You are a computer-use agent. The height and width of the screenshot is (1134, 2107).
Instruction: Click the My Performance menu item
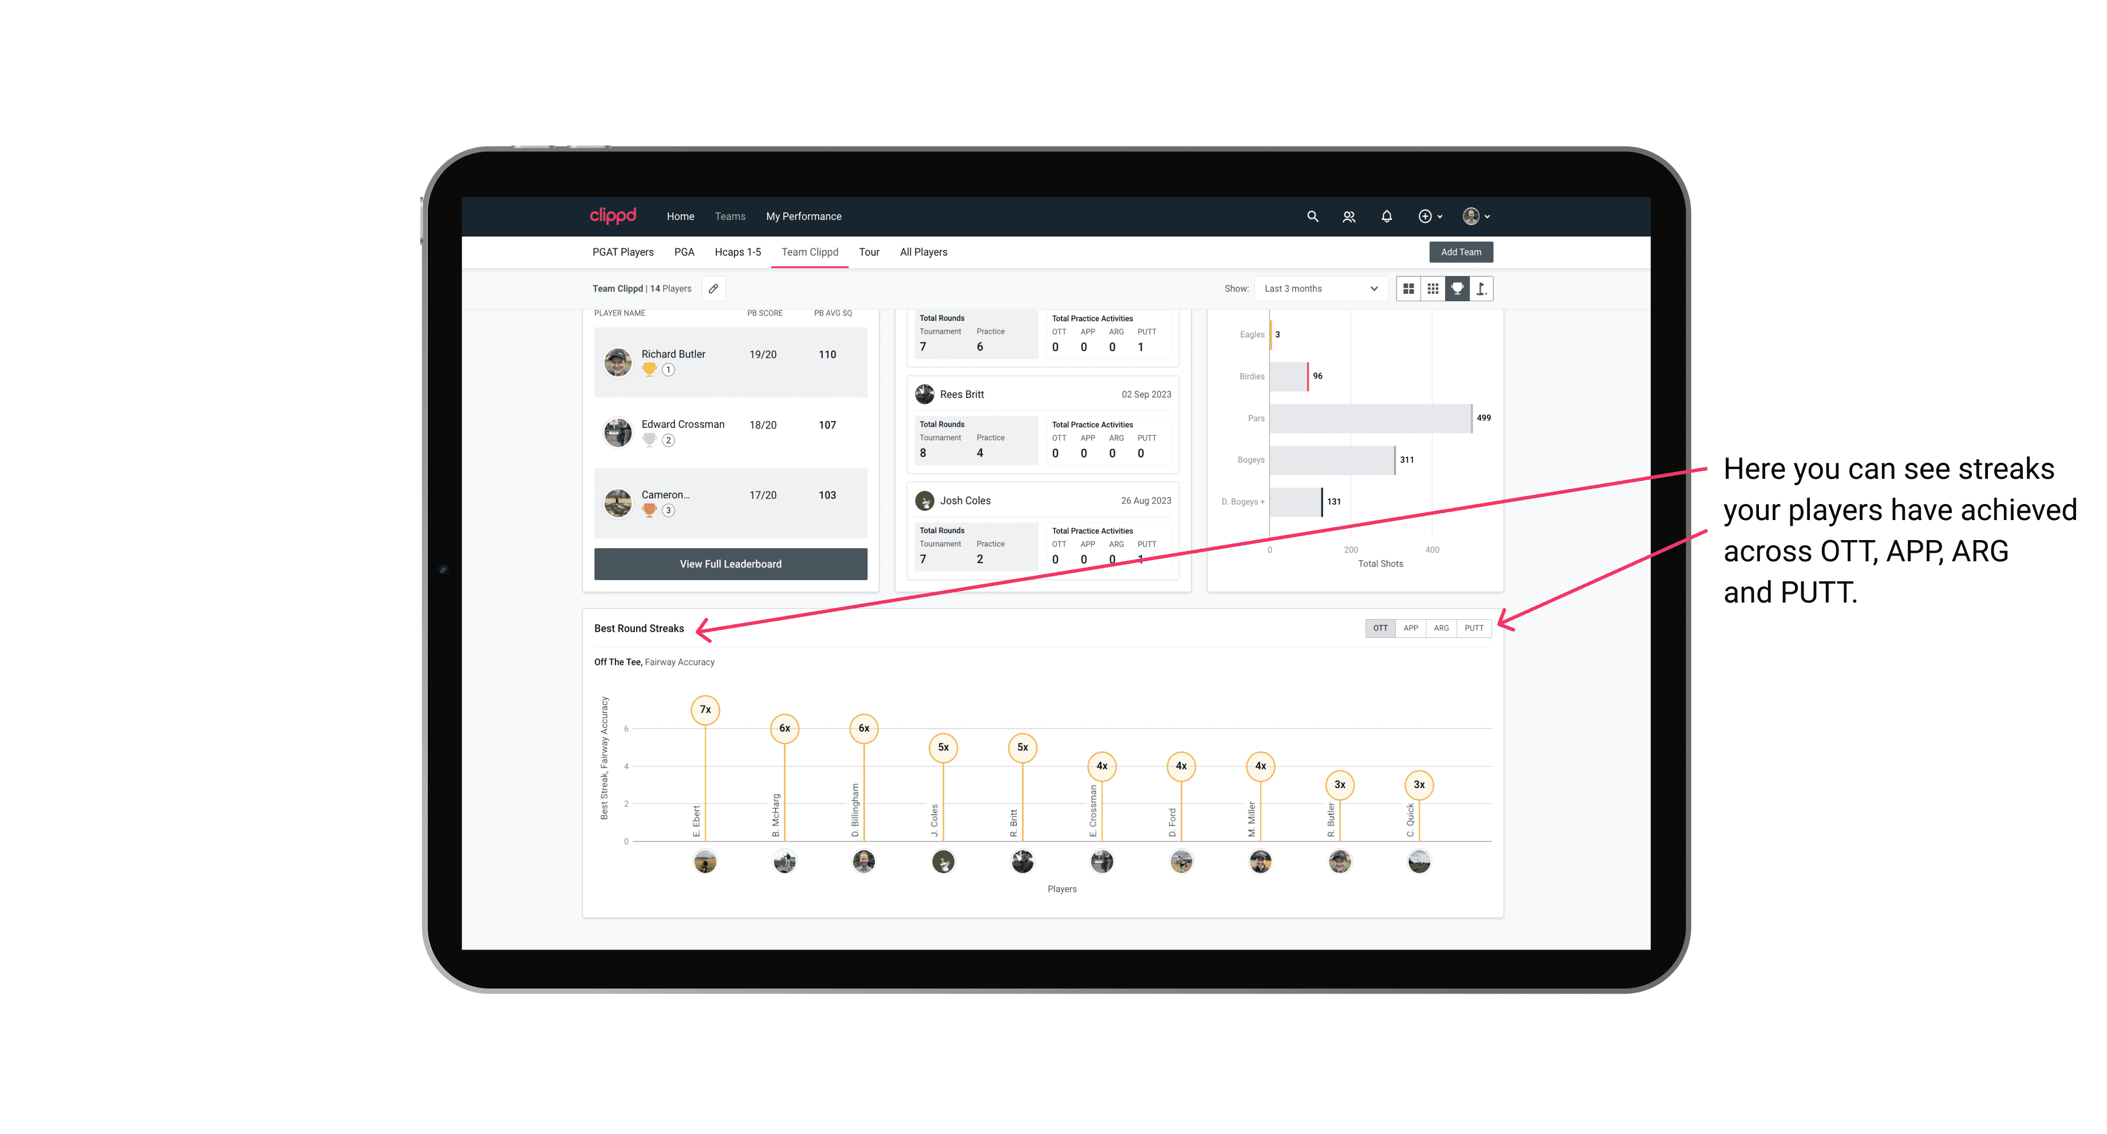click(x=805, y=216)
